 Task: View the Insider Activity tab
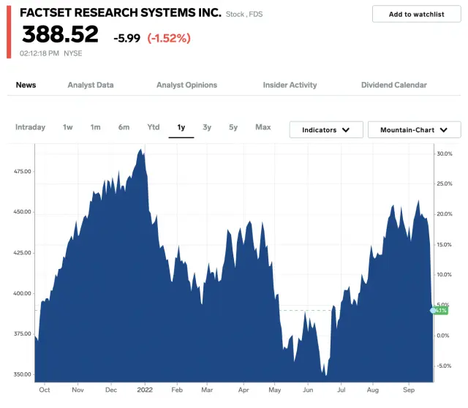point(290,85)
